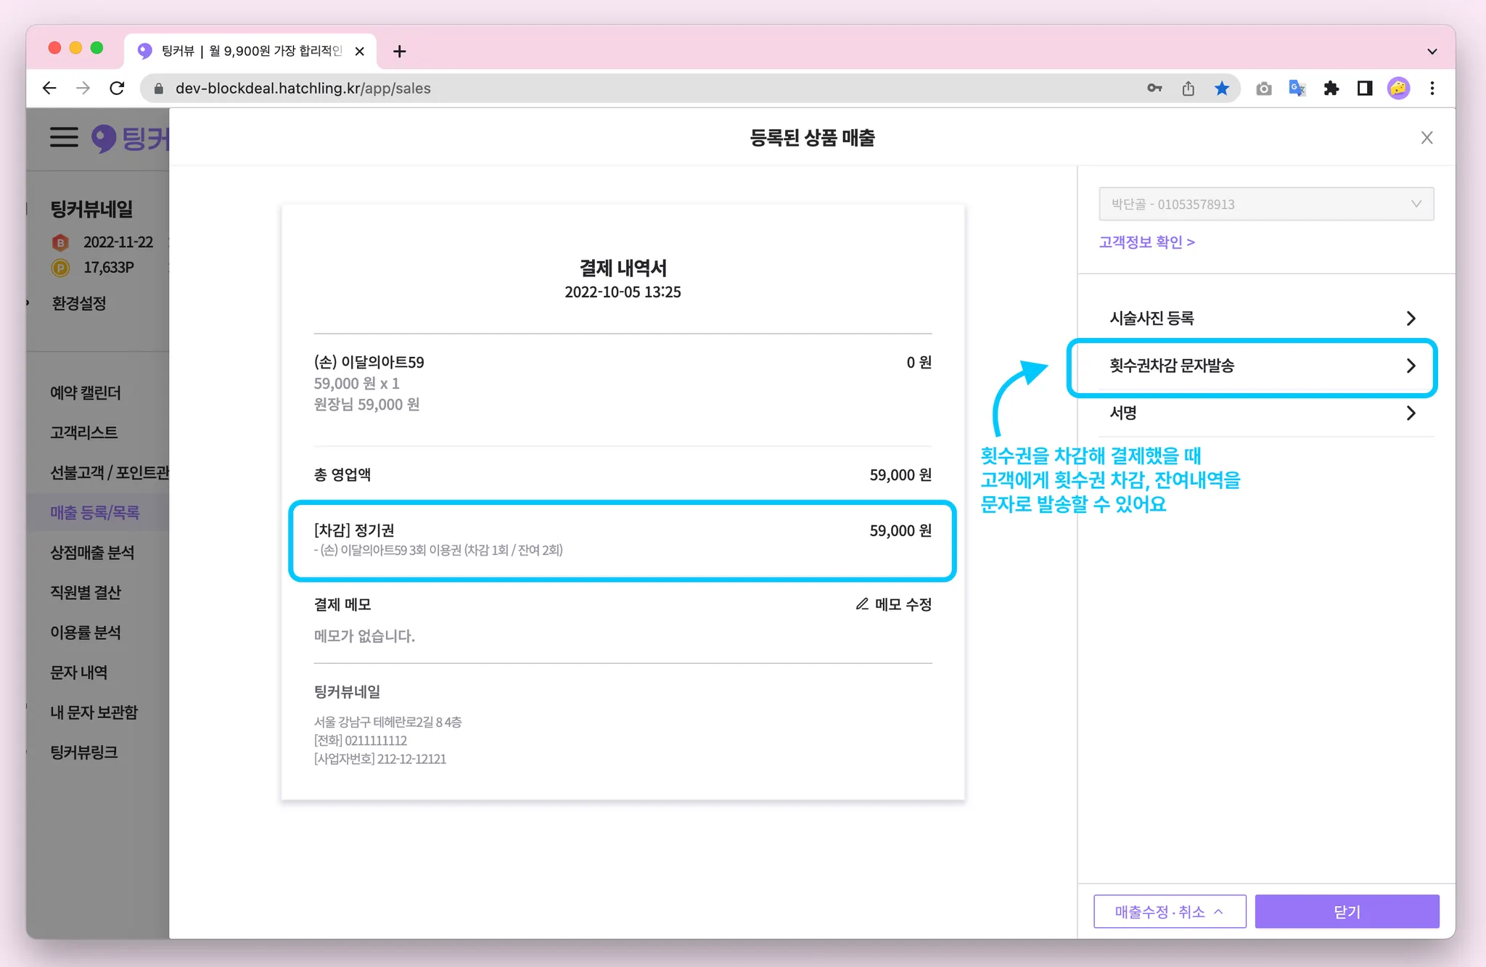Expand the 서명 row
This screenshot has width=1486, height=967.
[1262, 413]
